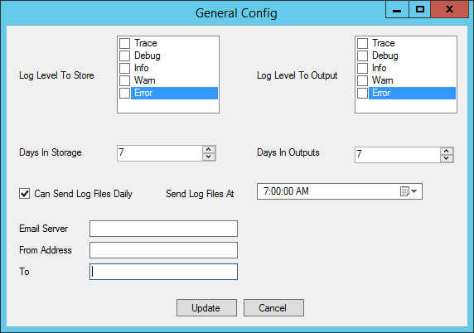Check Warn in Log Level To Output
This screenshot has width=474, height=333.
pyautogui.click(x=362, y=80)
